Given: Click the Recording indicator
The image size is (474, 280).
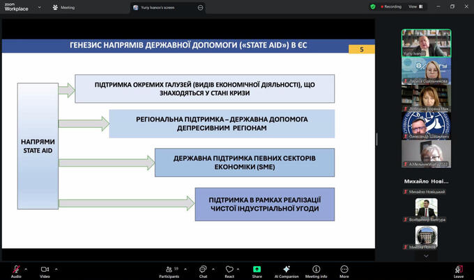Looking at the screenshot, I should click(x=390, y=6).
